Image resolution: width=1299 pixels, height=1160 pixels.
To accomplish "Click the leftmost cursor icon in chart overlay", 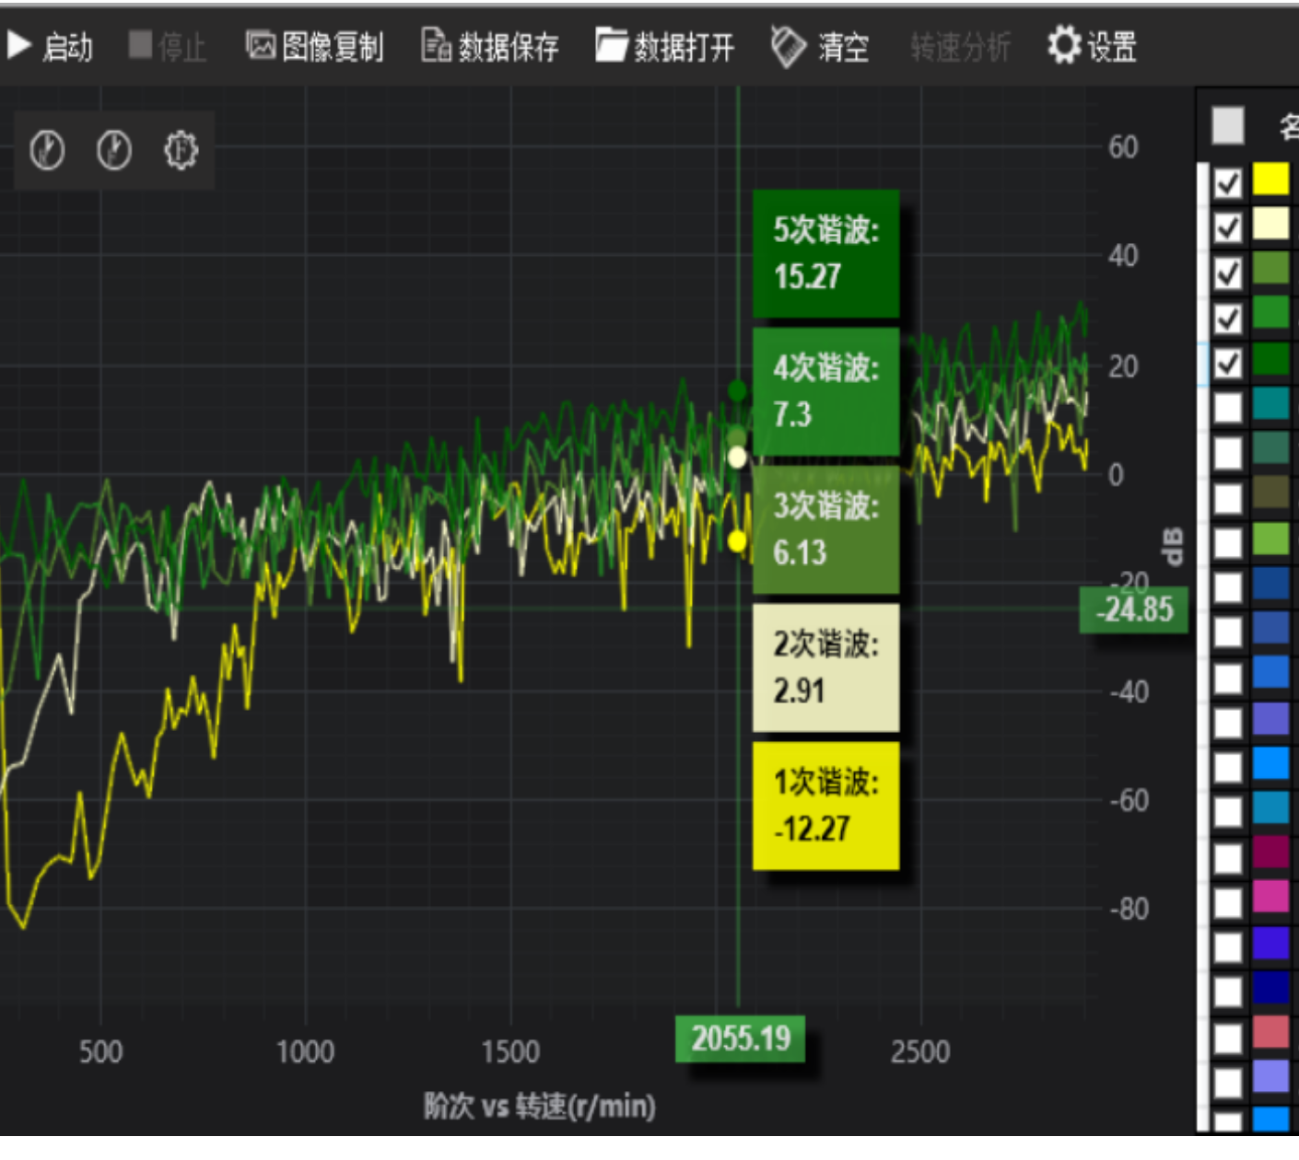I will pyautogui.click(x=47, y=150).
